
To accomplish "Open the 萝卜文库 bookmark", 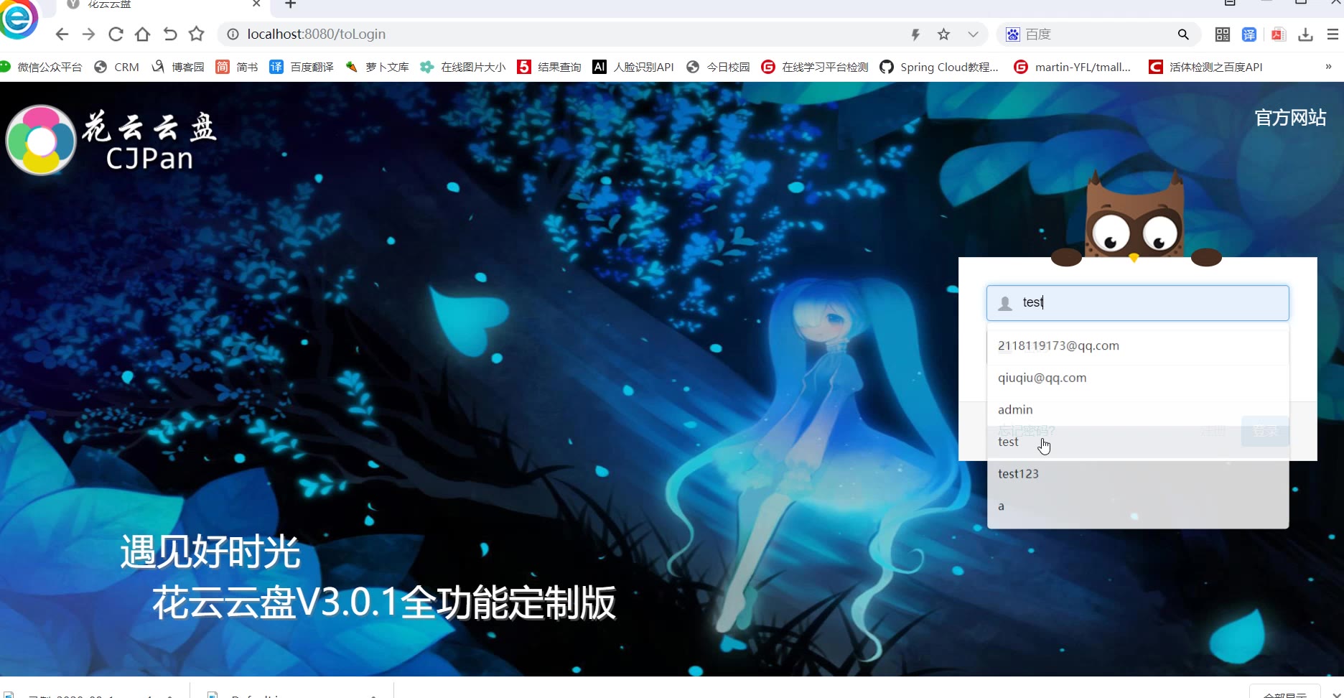I will tap(377, 67).
